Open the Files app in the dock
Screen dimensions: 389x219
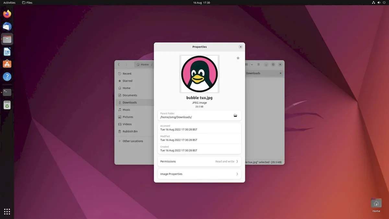point(7,39)
